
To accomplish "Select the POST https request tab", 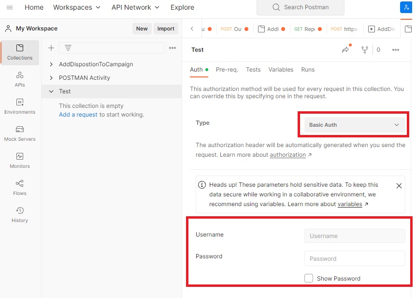I will [x=344, y=29].
